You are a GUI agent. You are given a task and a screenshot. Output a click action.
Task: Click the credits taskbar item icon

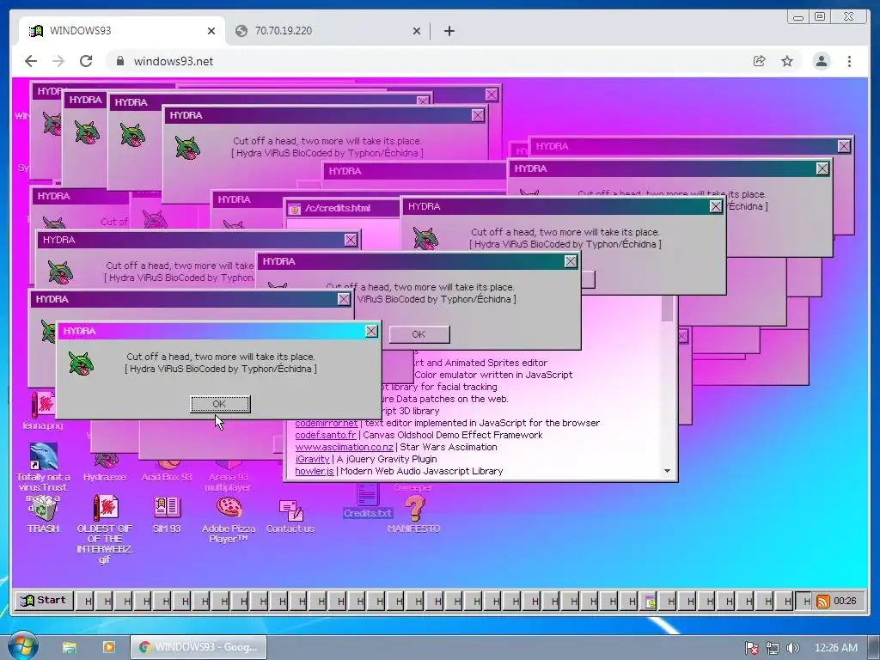point(651,602)
